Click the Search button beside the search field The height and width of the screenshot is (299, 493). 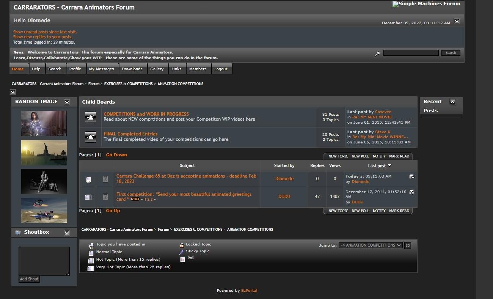point(451,53)
